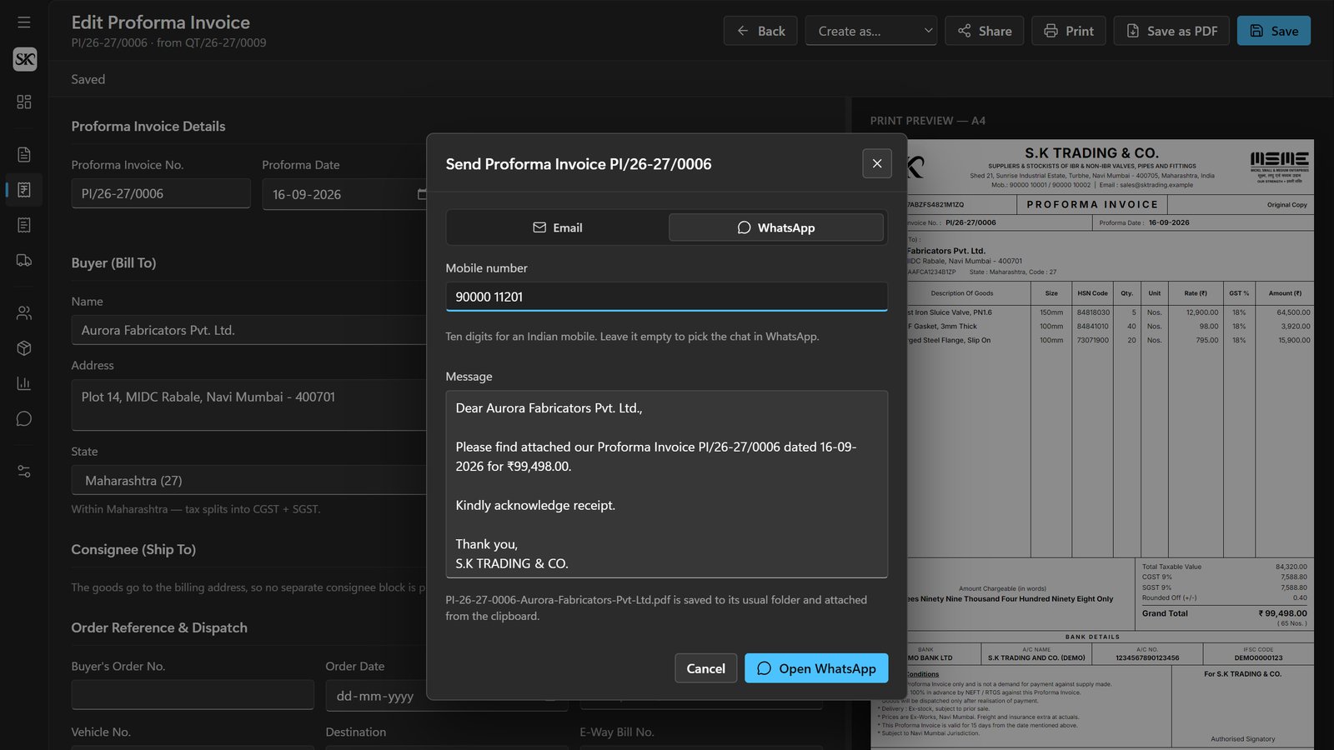Go Back from the invoice editor
Screen dimensions: 1334x750
(760, 31)
